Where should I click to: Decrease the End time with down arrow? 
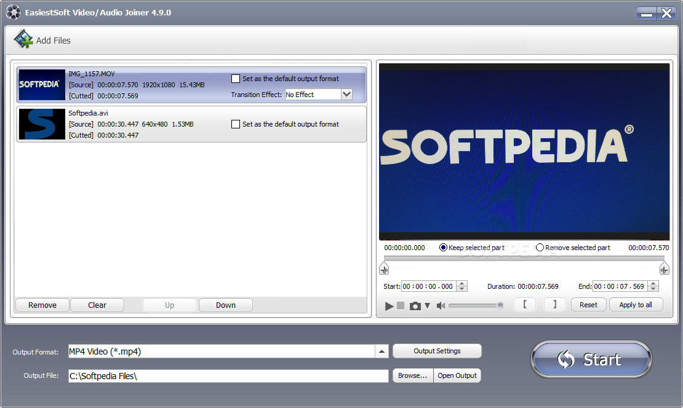(653, 289)
